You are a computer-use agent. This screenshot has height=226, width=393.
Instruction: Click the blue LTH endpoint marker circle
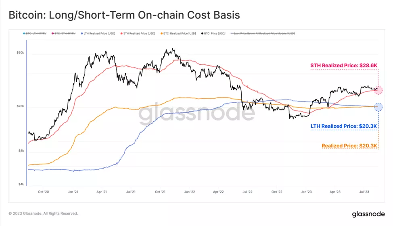378,107
